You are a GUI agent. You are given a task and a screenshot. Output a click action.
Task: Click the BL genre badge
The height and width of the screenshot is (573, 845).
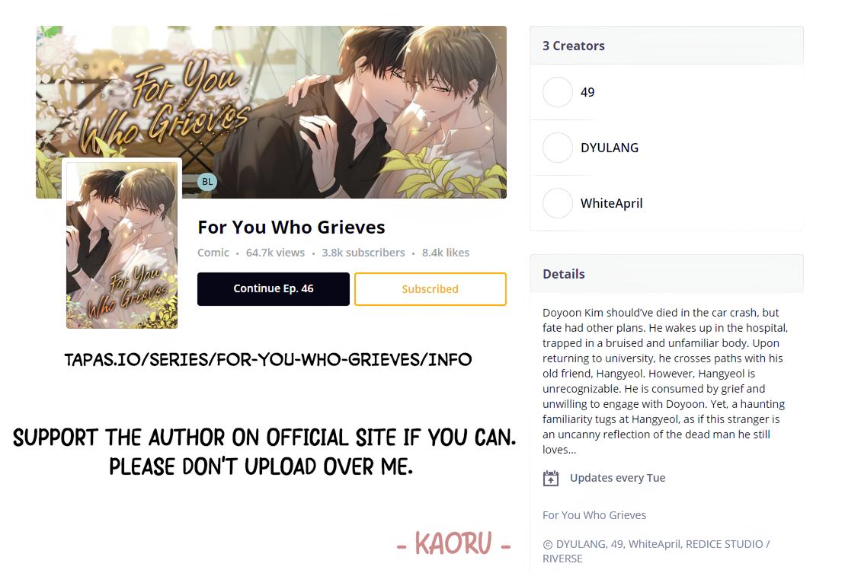click(x=207, y=182)
